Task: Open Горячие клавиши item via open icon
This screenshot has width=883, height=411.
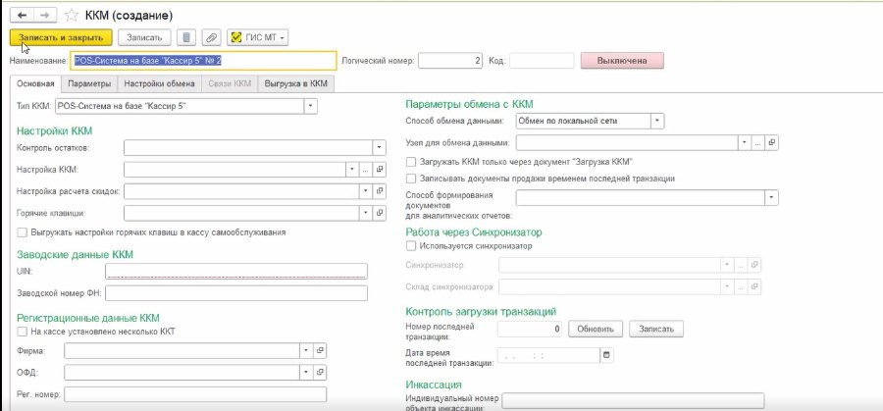Action: (x=380, y=214)
